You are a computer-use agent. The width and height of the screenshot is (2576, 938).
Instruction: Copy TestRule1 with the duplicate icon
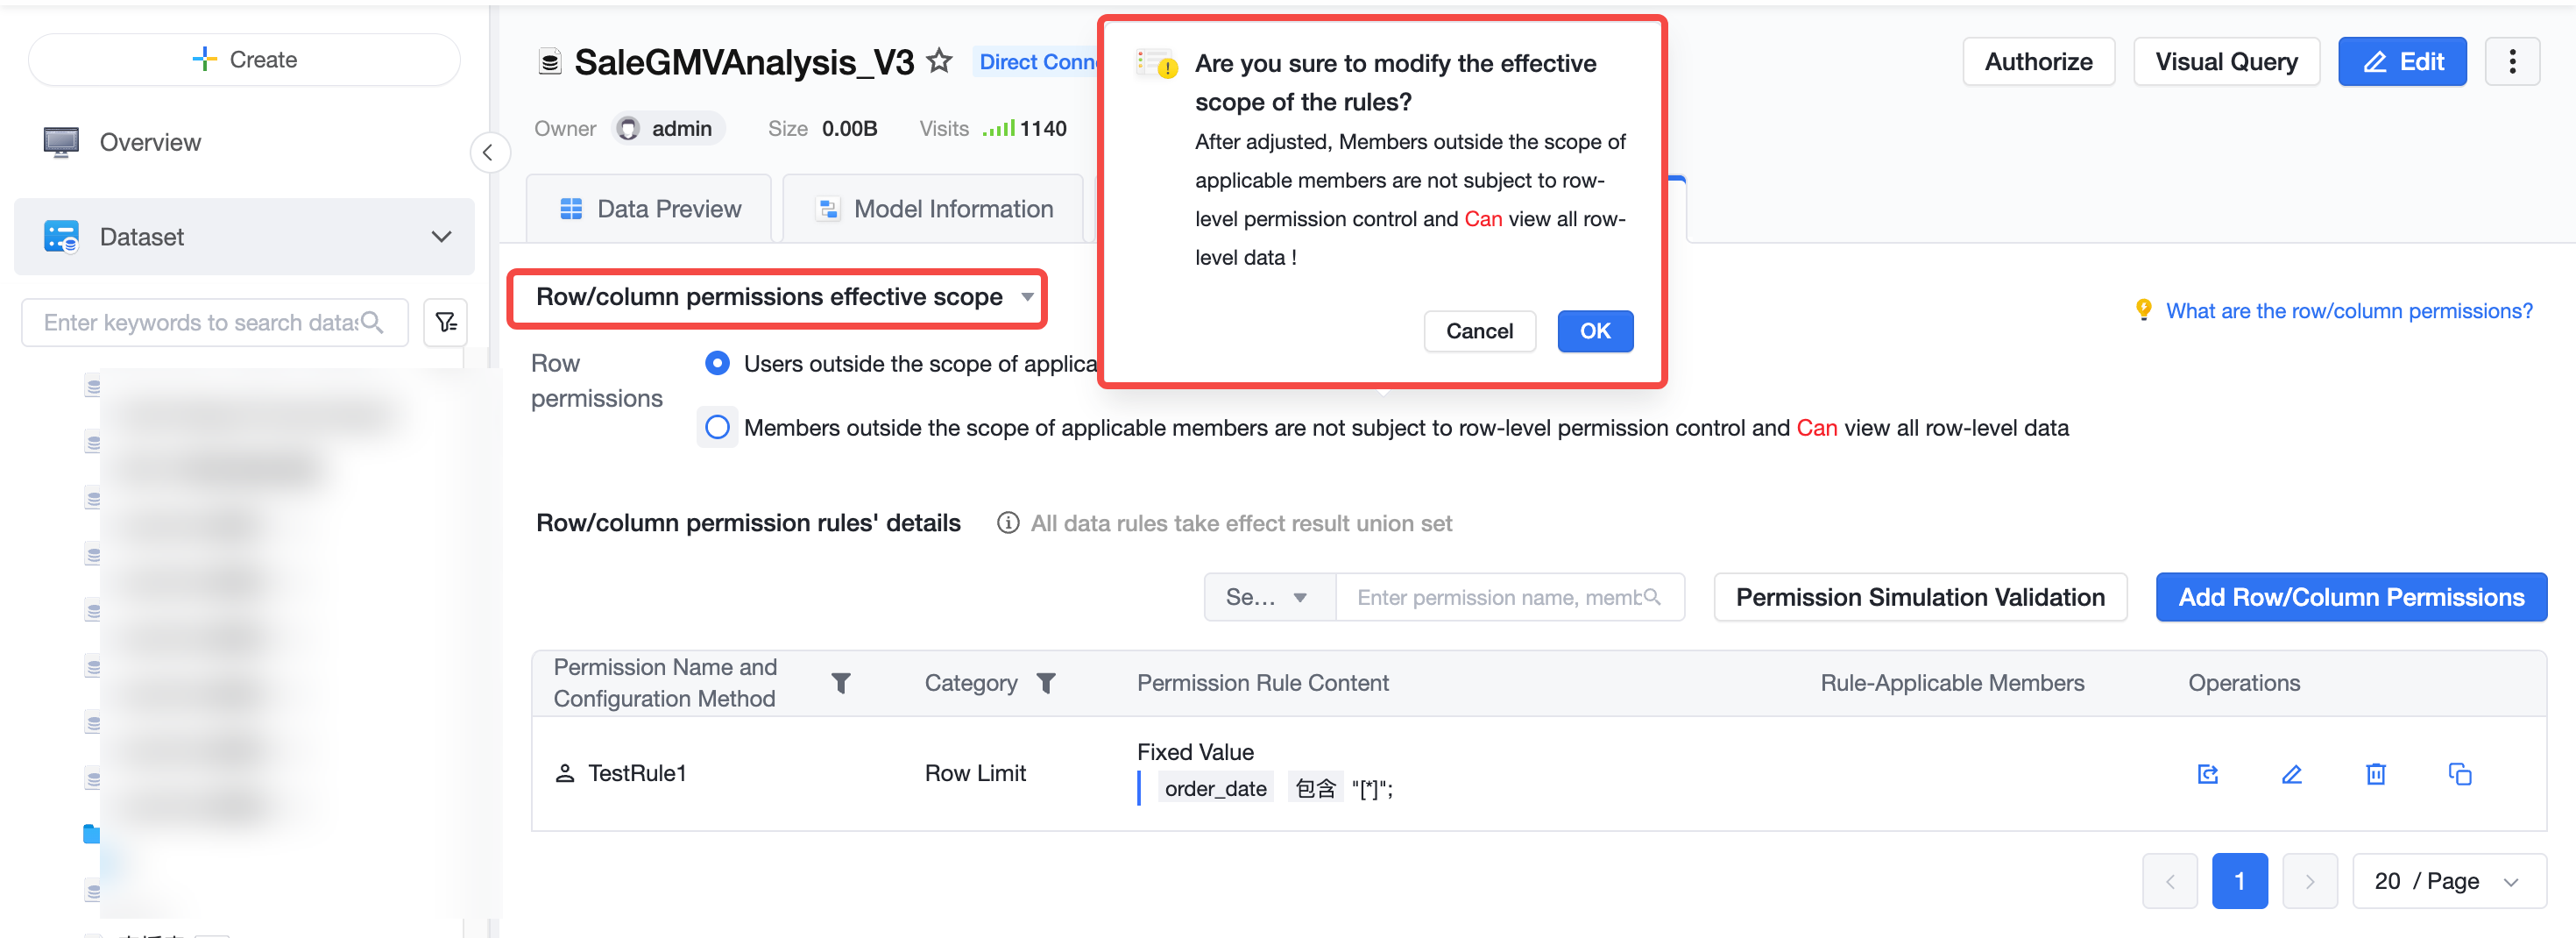click(2460, 774)
